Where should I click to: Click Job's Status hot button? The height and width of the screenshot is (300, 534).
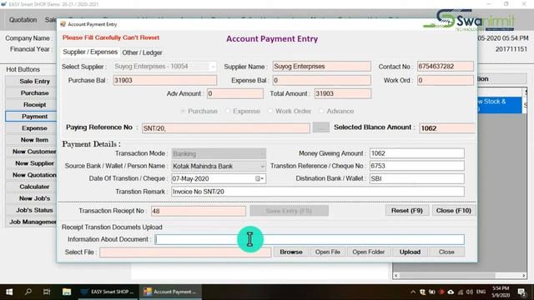[31, 210]
